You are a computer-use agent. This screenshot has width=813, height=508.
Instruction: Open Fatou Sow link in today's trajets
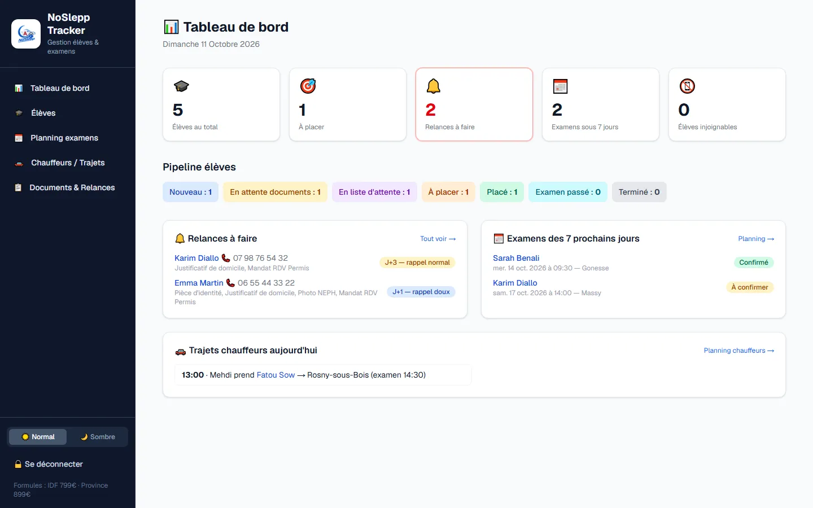[x=276, y=375]
